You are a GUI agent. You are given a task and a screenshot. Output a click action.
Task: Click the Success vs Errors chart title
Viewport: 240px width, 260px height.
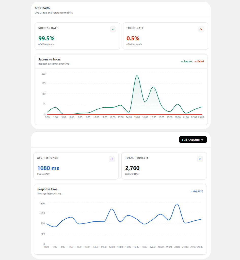coord(50,59)
